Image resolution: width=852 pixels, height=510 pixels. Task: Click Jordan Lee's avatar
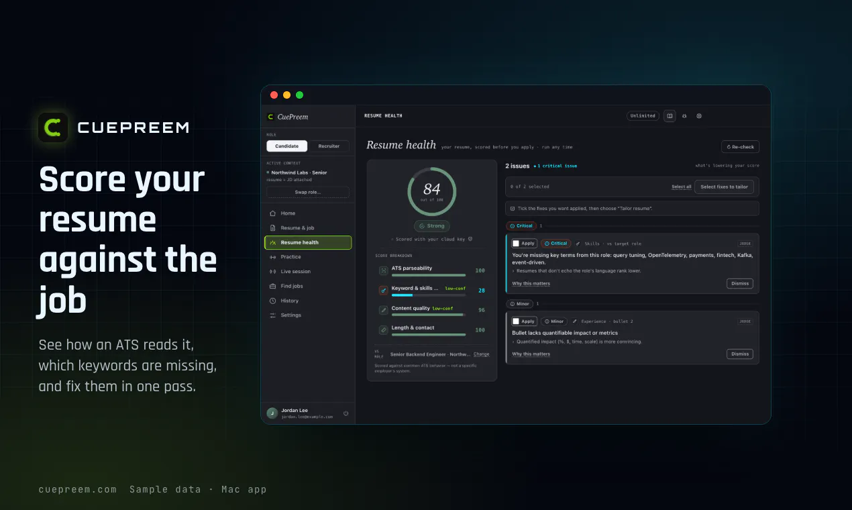[272, 413]
